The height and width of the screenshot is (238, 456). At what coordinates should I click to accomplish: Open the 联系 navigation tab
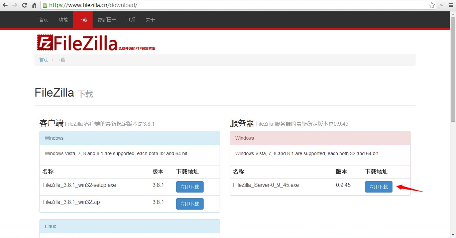(131, 20)
